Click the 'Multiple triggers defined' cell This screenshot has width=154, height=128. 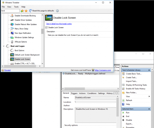pos(95,74)
